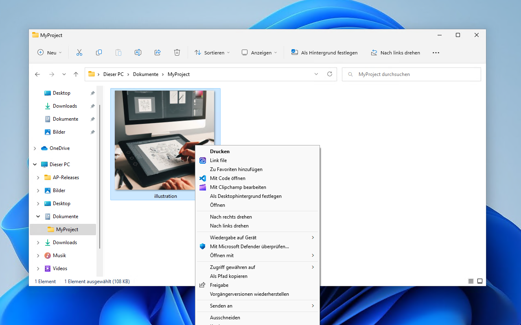Select the illustration image thumbnail
This screenshot has width=521, height=325.
[x=164, y=140]
